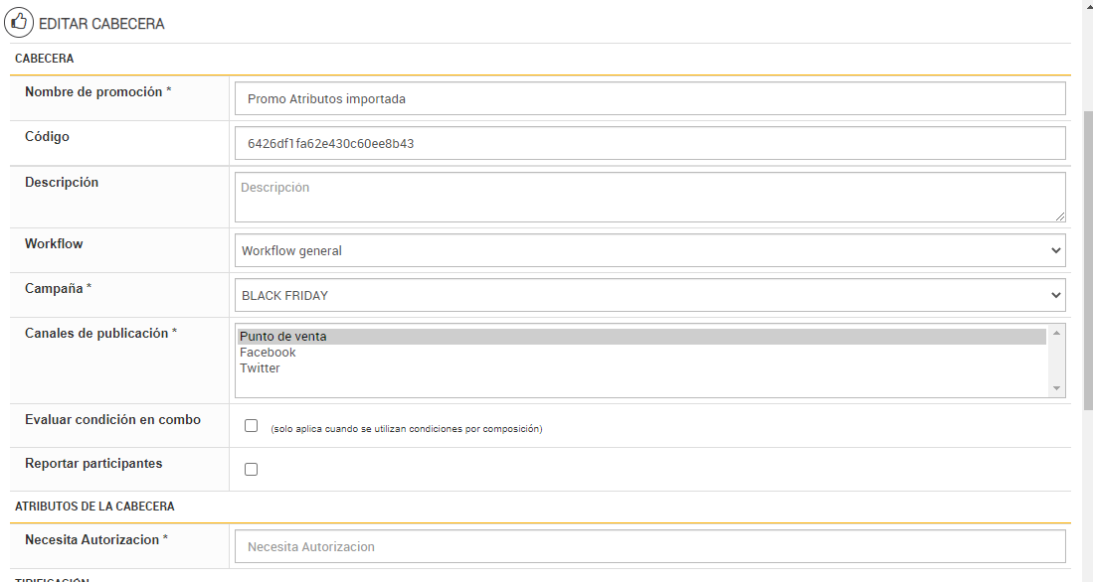Viewport: 1093px width, 582px height.
Task: Click the Descripción textarea resize handle
Action: 1060,216
